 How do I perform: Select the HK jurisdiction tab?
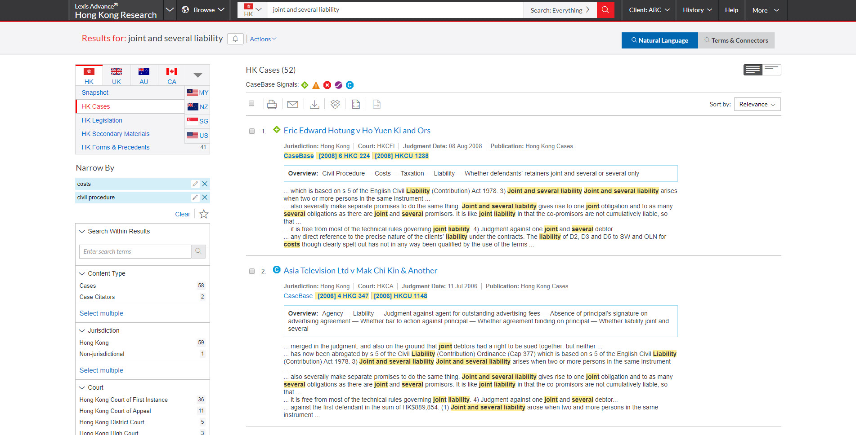tap(89, 75)
